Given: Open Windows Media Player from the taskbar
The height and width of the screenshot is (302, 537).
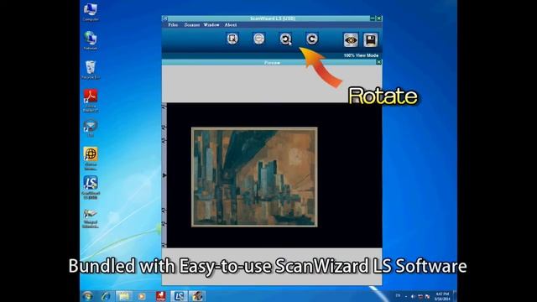Looking at the screenshot, I should [x=142, y=296].
